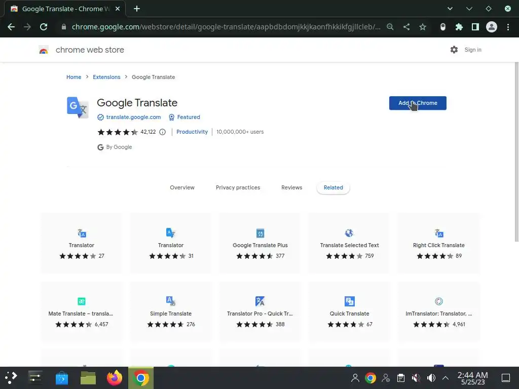Open Quick Translate extension icon
Image resolution: width=519 pixels, height=389 pixels.
[350, 301]
